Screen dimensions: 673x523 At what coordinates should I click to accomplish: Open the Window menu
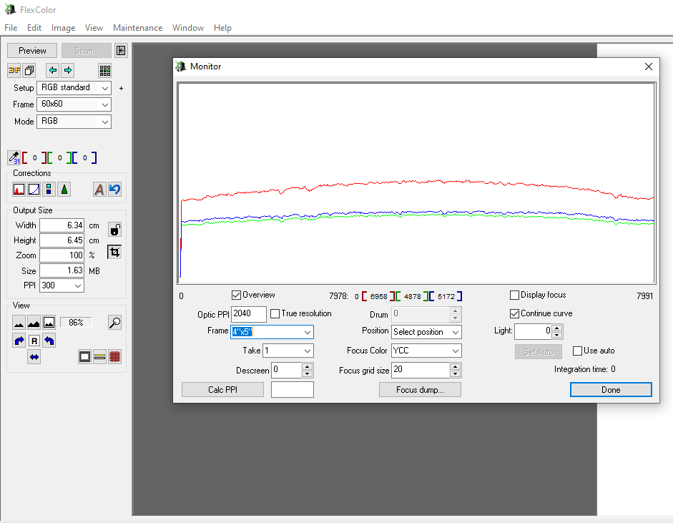coord(188,27)
